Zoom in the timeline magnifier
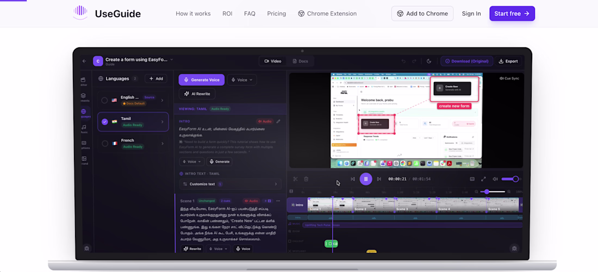This screenshot has width=598, height=272. (x=509, y=191)
